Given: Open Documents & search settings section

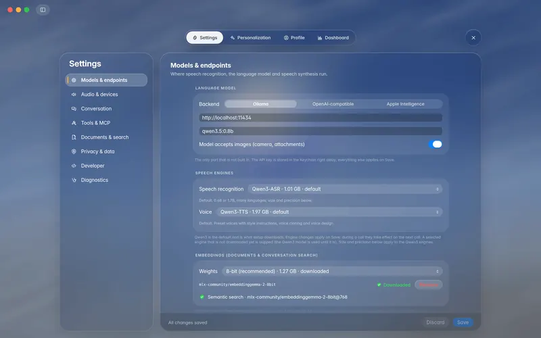Looking at the screenshot, I should coord(106,137).
